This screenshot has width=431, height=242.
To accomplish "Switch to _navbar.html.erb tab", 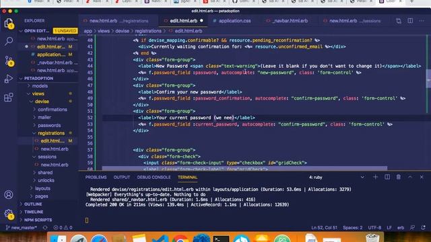I will pyautogui.click(x=290, y=21).
